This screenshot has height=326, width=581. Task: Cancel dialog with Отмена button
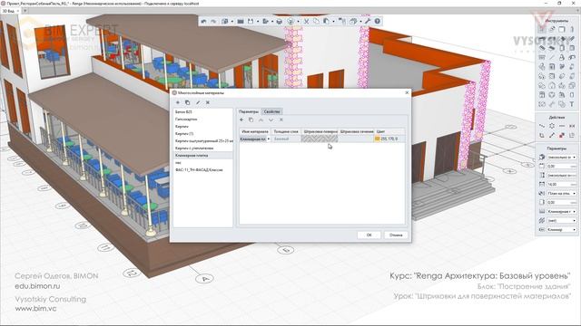[396, 235]
